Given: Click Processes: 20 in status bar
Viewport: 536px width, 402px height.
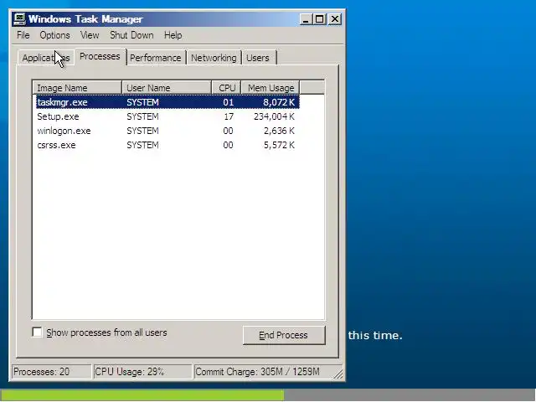Looking at the screenshot, I should (x=52, y=372).
